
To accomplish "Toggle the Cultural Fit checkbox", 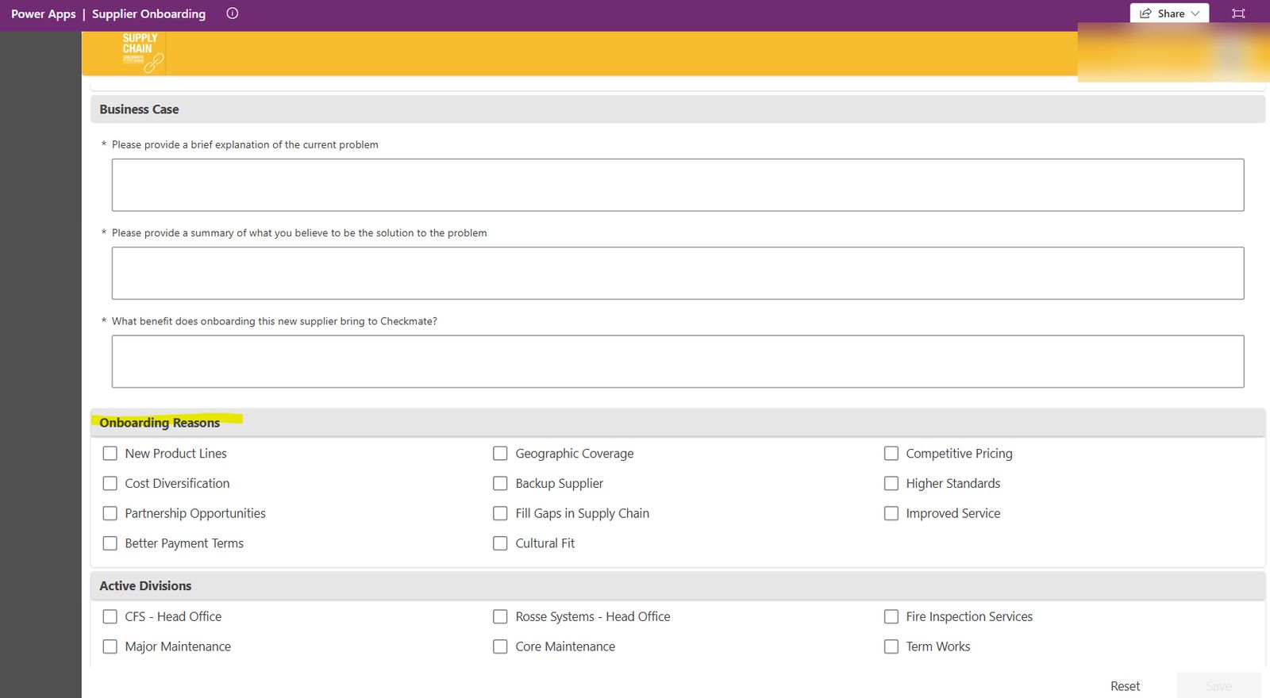I will point(500,543).
